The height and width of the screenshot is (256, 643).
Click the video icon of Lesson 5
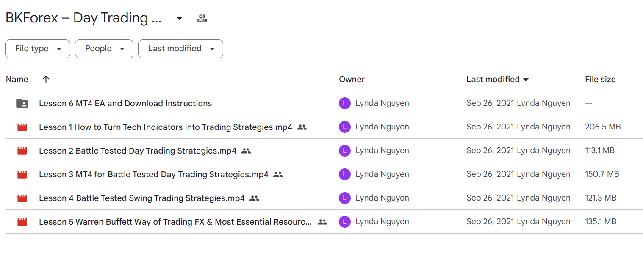click(22, 222)
